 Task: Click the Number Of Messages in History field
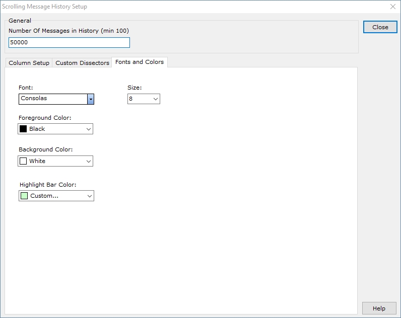click(69, 43)
